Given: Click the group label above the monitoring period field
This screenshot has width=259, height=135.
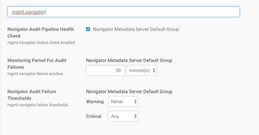Looking at the screenshot, I should pos(129,60).
